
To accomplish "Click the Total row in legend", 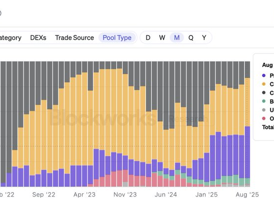I will tap(268, 127).
